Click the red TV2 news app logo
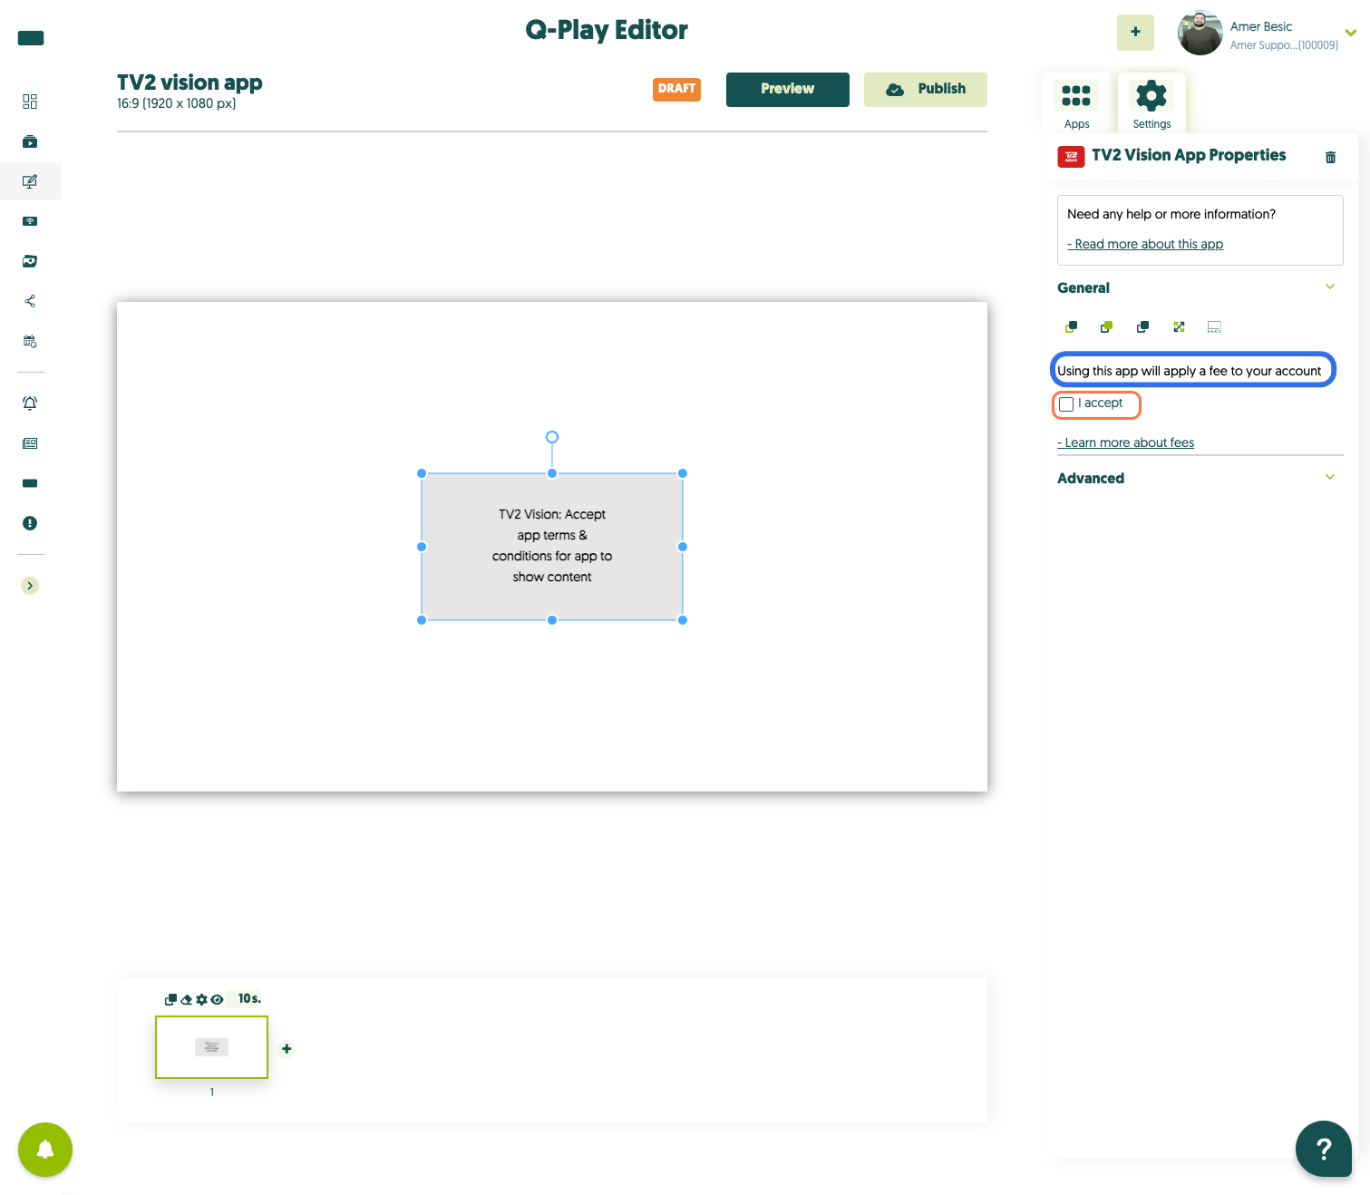 coord(1071,157)
